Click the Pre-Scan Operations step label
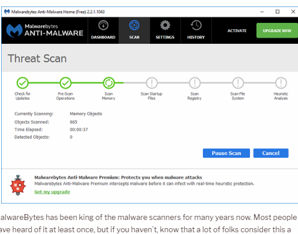This screenshot has width=298, height=234. tap(66, 96)
